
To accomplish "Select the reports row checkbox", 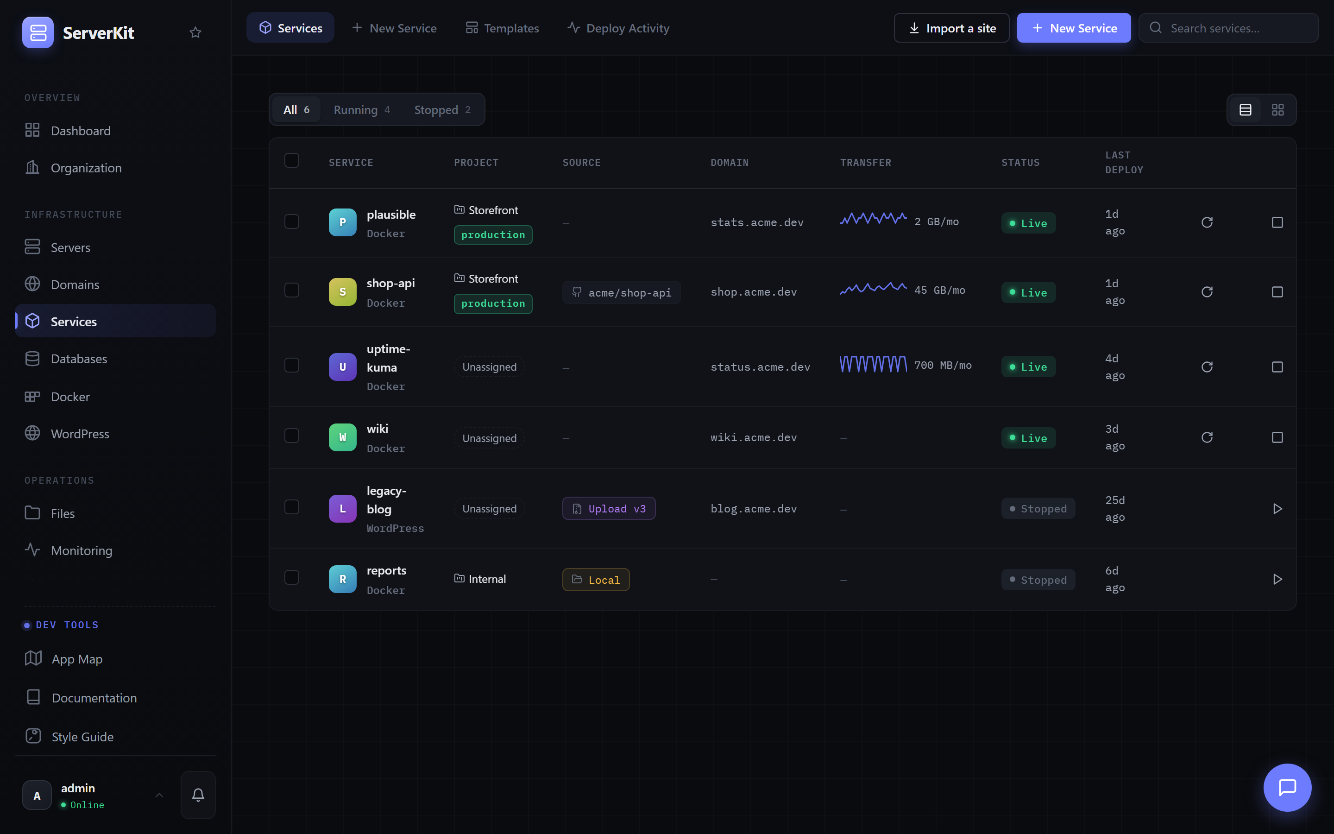I will coord(292,577).
